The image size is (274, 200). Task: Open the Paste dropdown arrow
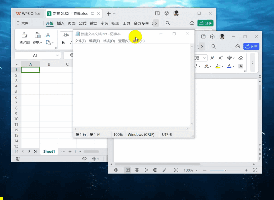point(41,43)
